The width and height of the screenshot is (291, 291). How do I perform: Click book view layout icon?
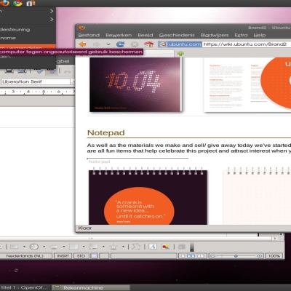click(200, 256)
